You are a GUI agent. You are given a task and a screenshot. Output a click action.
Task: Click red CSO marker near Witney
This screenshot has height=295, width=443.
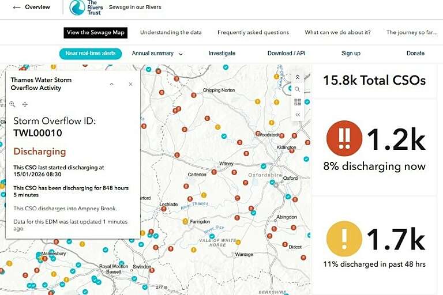click(x=214, y=172)
